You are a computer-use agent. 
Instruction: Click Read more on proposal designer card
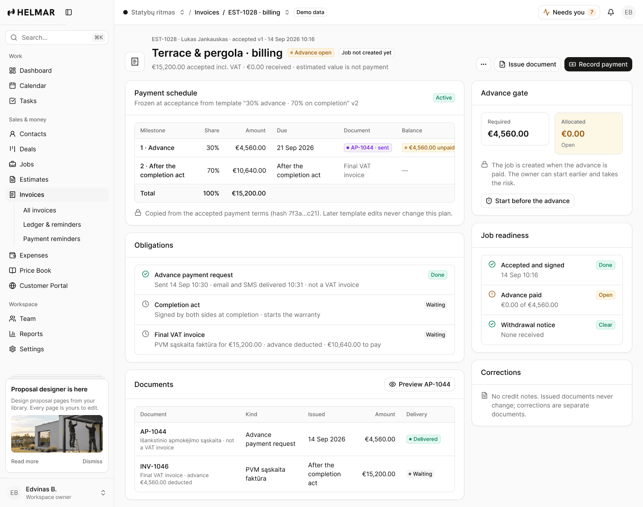(25, 461)
